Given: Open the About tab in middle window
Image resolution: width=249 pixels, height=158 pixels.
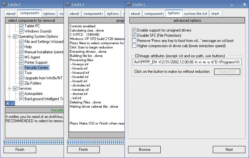Looking at the screenshot, I should pyautogui.click(x=74, y=14).
